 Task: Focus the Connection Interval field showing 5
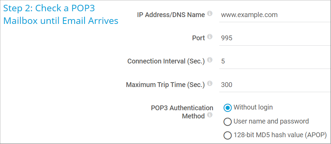[275, 61]
